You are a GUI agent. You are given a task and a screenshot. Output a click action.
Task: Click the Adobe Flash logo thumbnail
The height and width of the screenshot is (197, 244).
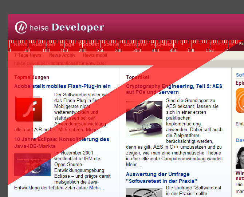pyautogui.click(x=28, y=109)
